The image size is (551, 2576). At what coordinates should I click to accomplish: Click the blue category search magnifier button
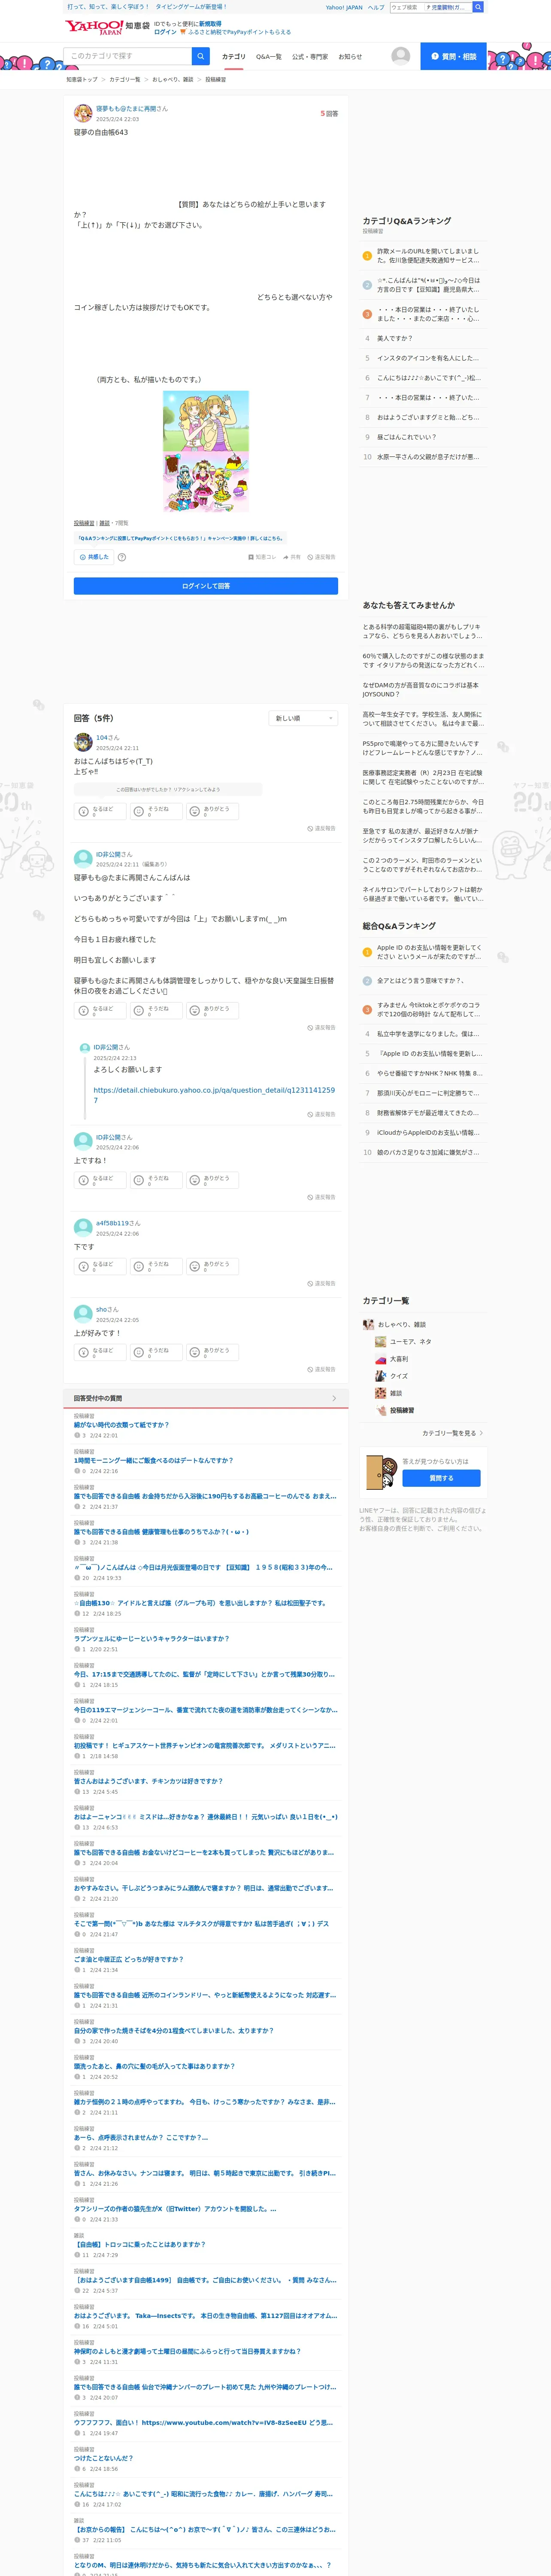click(x=201, y=56)
